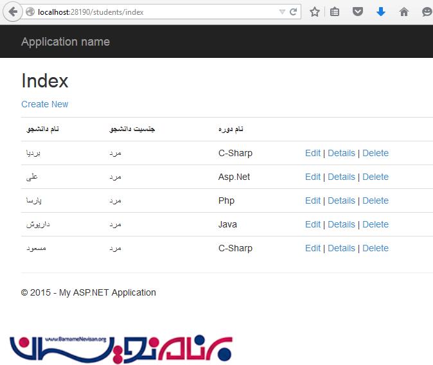
Task: Delete the Java row
Action: (375, 224)
